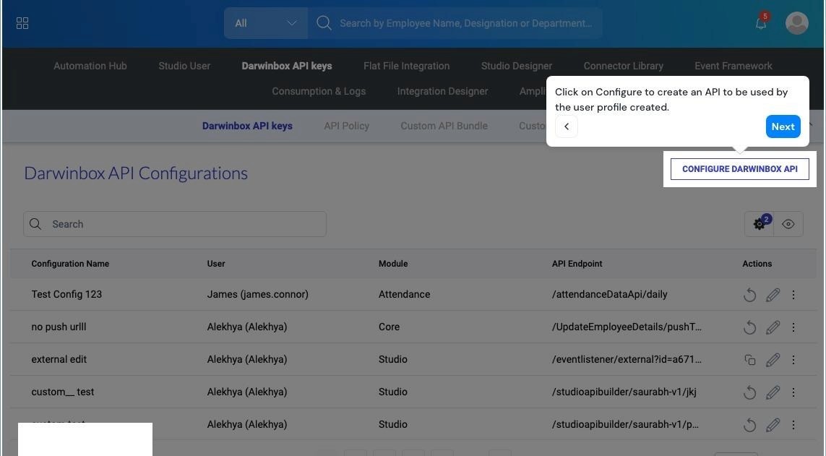This screenshot has height=456, width=826.
Task: Click the User column header
Action: point(216,264)
